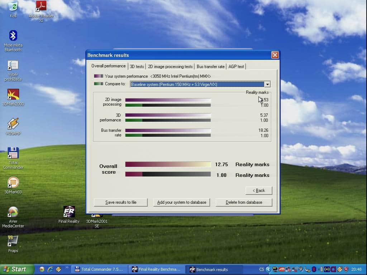Click Save results to file
Image resolution: width=367 pixels, height=275 pixels.
point(121,202)
